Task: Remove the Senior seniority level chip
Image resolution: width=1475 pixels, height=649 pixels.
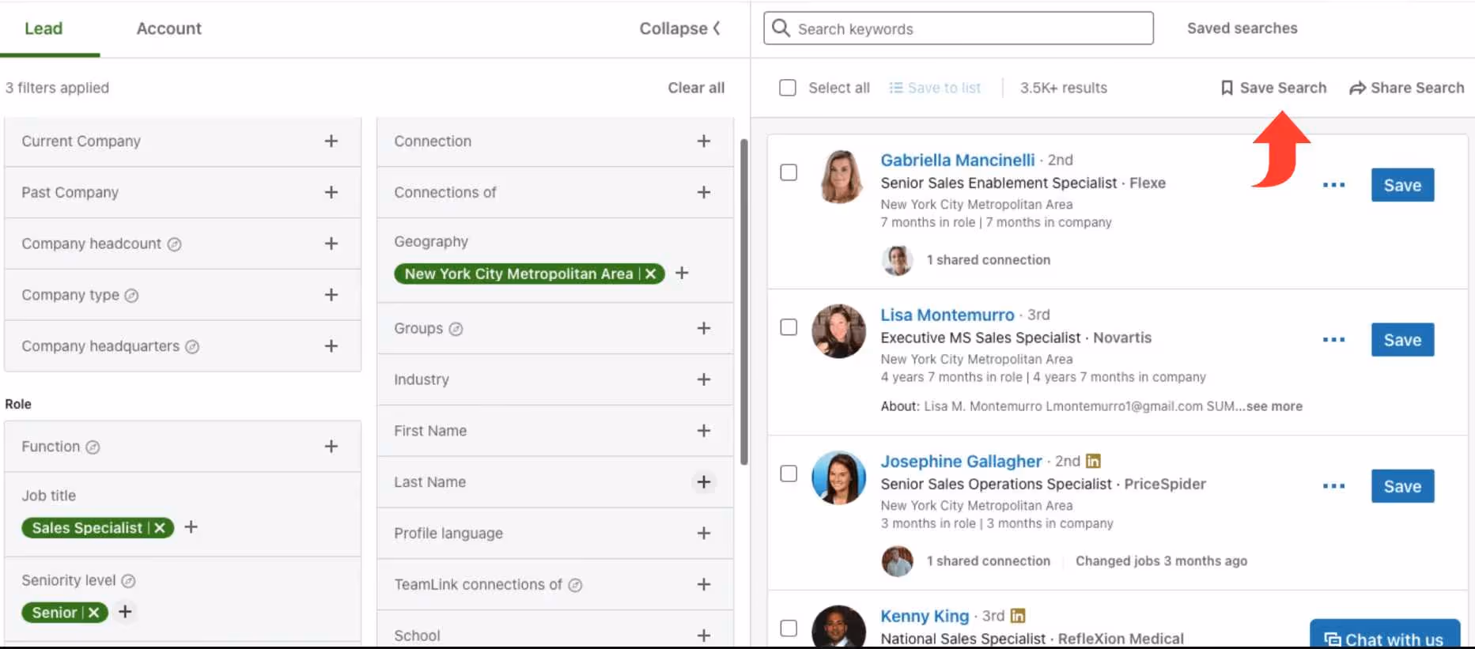Action: click(x=94, y=613)
